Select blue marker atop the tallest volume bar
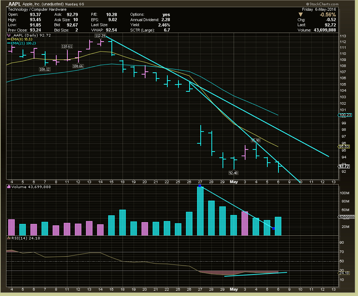 (200, 186)
